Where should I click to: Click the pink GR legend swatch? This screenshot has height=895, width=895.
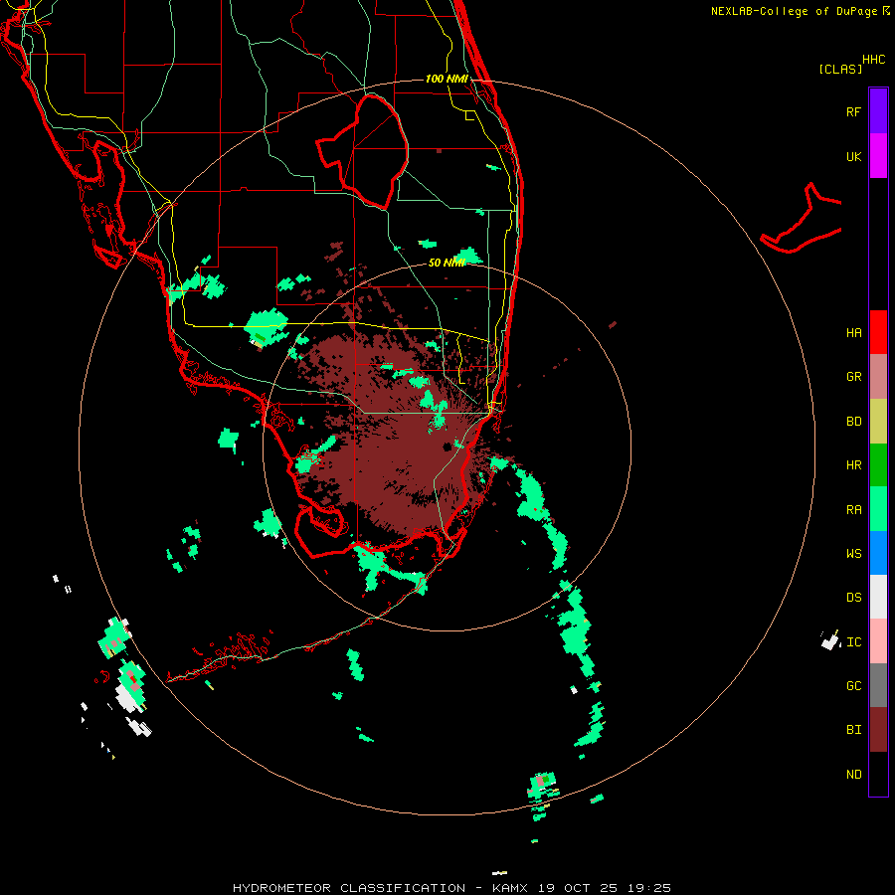[x=878, y=377]
